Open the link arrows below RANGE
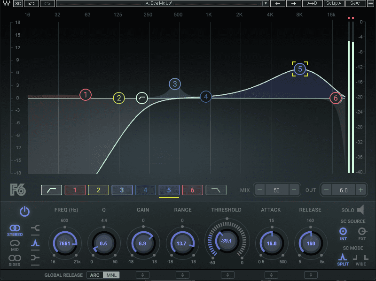The image size is (376, 281). pyautogui.click(x=182, y=275)
